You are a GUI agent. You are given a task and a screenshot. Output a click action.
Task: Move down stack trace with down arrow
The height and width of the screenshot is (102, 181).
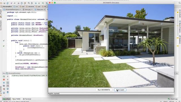point(8,80)
